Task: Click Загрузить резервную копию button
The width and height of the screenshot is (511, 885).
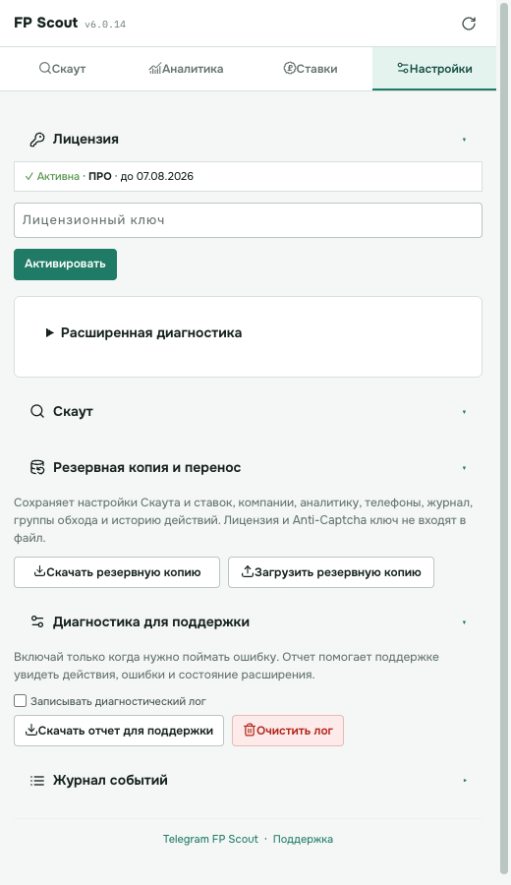Action: click(331, 572)
